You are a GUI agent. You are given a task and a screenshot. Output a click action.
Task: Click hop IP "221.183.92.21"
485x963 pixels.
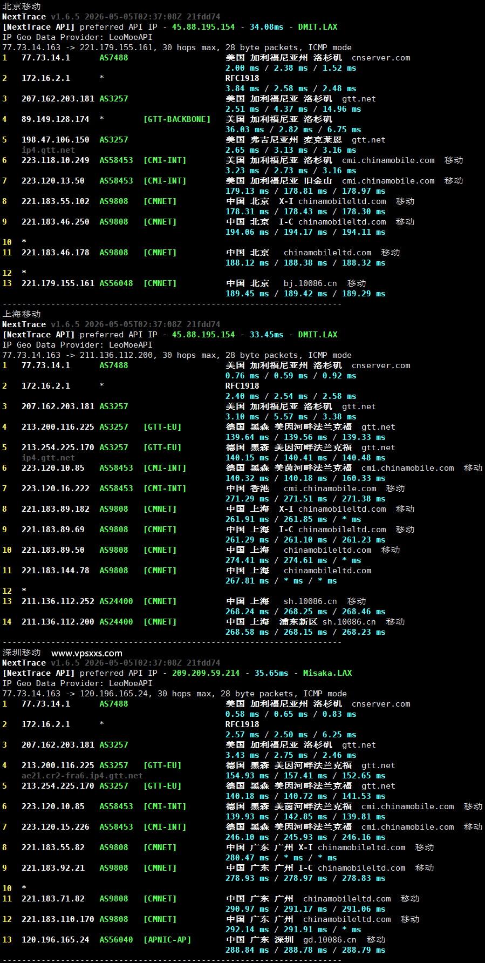pos(53,867)
